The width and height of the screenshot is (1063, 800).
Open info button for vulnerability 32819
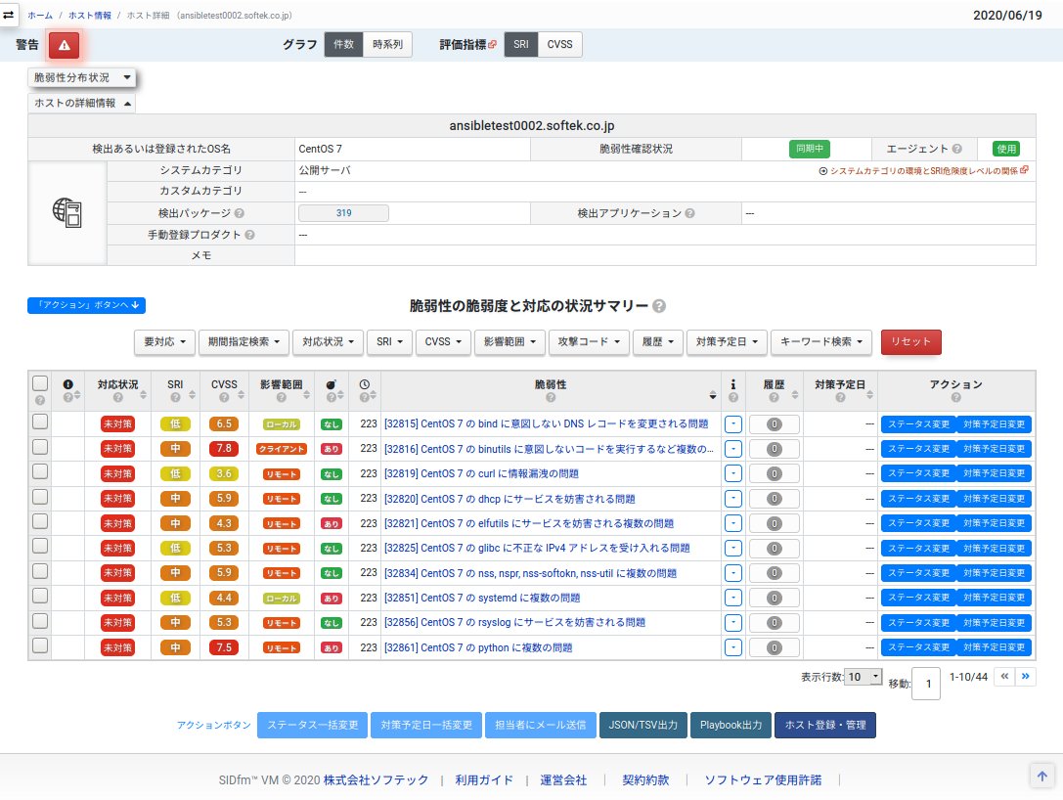tap(732, 474)
